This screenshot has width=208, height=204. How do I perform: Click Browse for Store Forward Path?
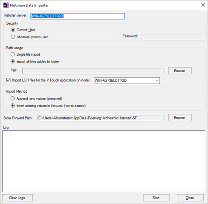[180, 118]
